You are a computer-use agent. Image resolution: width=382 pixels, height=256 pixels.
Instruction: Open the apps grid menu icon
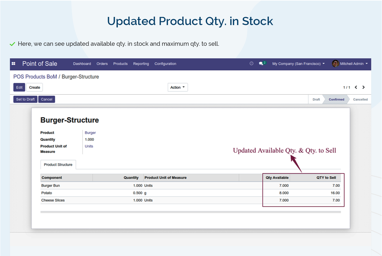(x=13, y=64)
